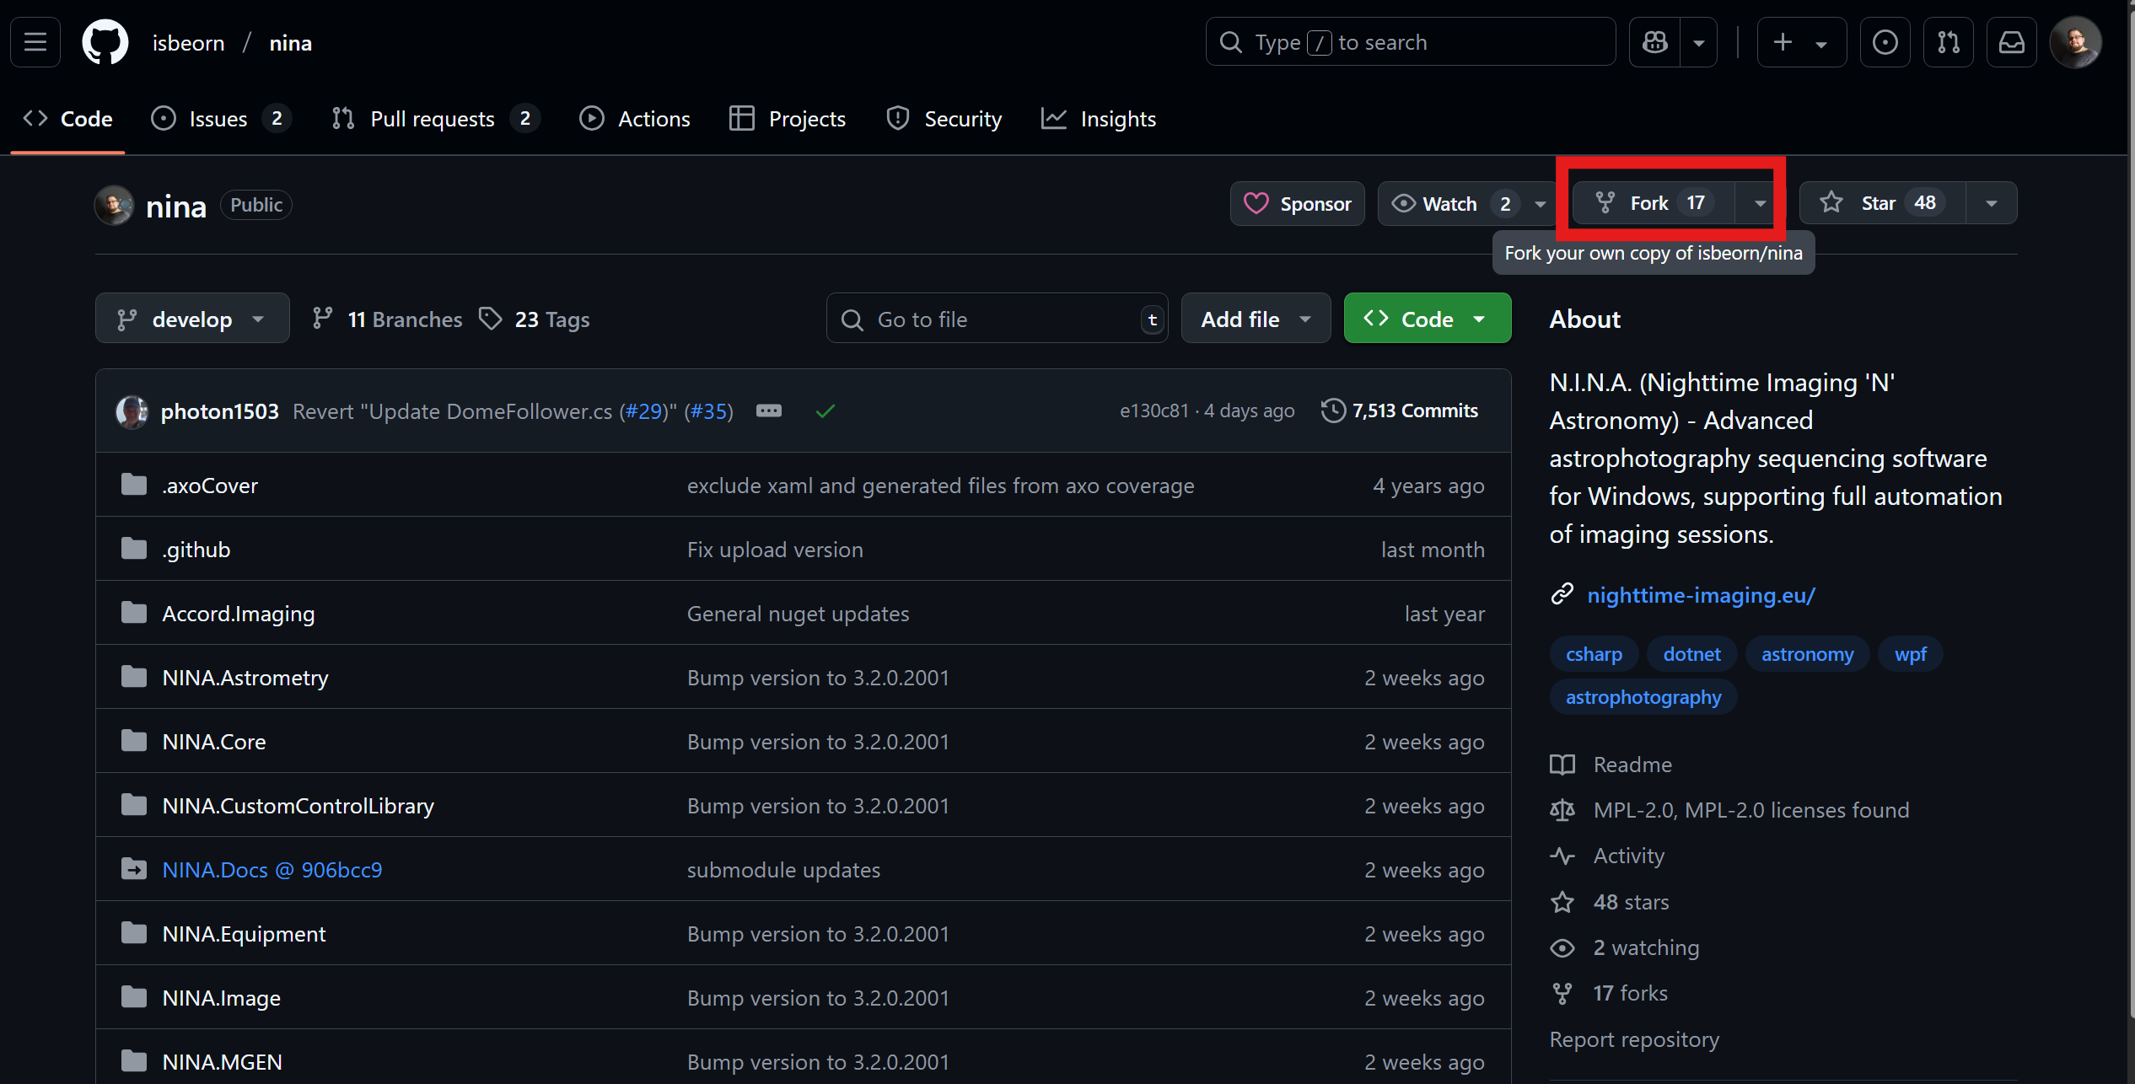The width and height of the screenshot is (2135, 1084).
Task: Select the wpf topic tag
Action: [1910, 654]
